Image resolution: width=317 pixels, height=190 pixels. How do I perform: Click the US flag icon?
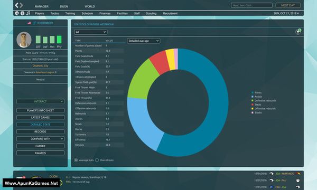pyautogui.click(x=29, y=23)
